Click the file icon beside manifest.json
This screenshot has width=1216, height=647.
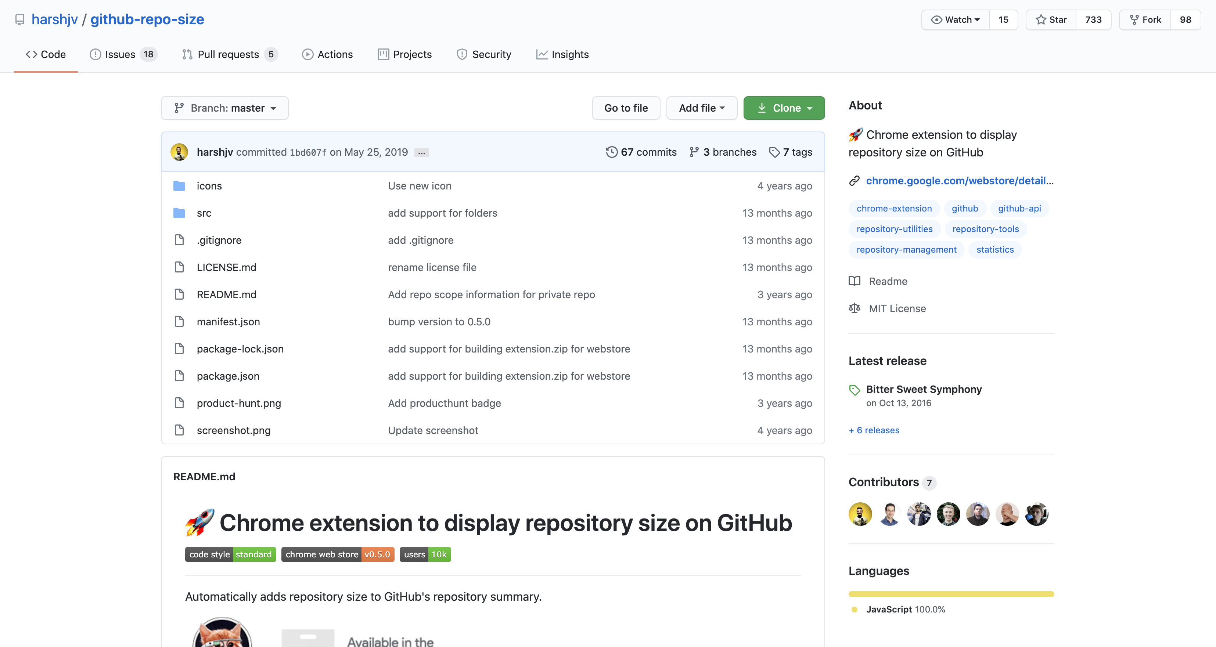click(179, 322)
